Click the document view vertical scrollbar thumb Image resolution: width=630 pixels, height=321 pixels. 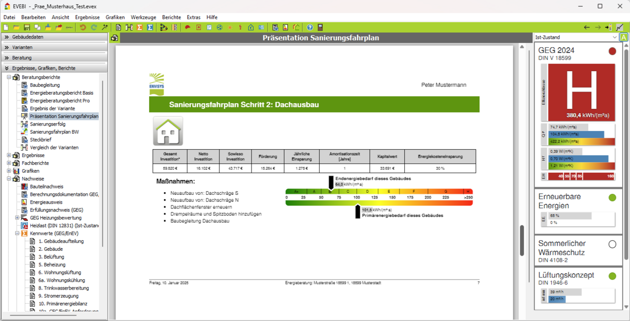pyautogui.click(x=522, y=241)
